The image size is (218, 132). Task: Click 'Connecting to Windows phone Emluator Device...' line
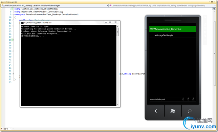48,29
